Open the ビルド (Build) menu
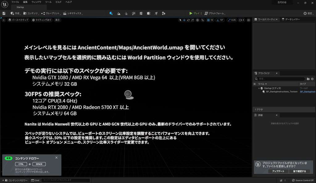The image size is (316, 183). pos(58,2)
